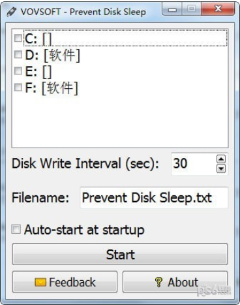Viewport: 240px width, 305px height.
Task: Select the F: [软件] drive checkbox
Action: (x=18, y=88)
